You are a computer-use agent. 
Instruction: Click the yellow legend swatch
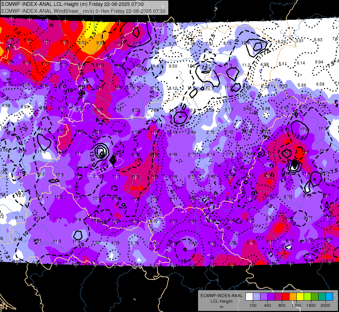click(300, 297)
